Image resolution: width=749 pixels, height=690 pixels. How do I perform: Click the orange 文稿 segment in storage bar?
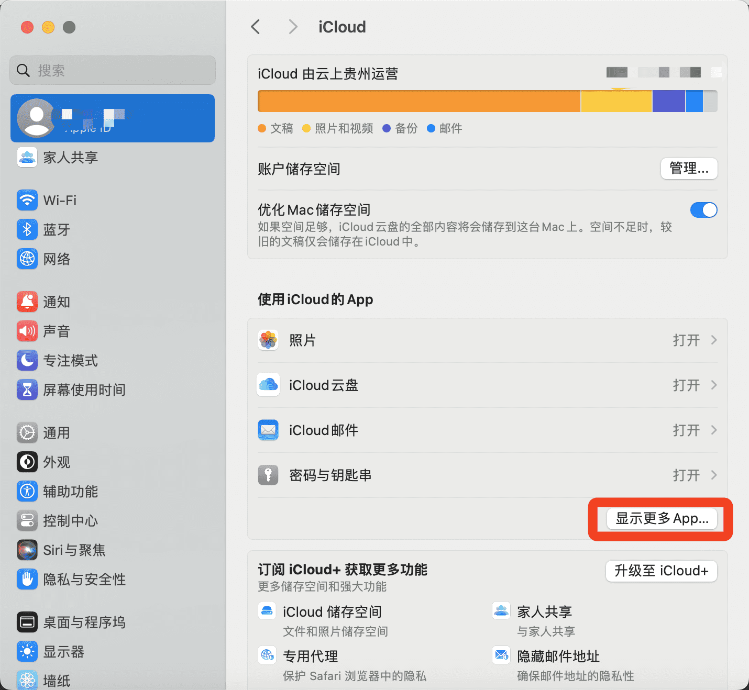tap(419, 101)
